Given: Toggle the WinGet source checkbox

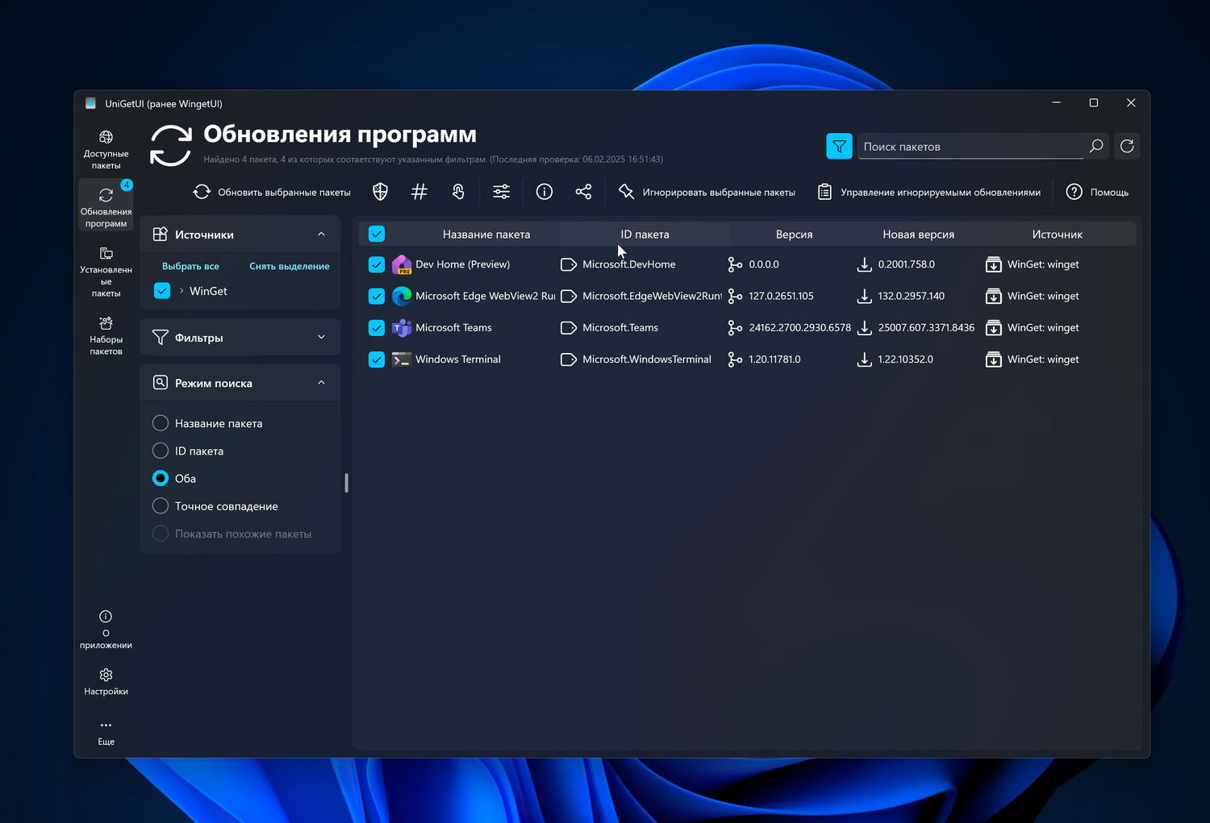Looking at the screenshot, I should [162, 291].
